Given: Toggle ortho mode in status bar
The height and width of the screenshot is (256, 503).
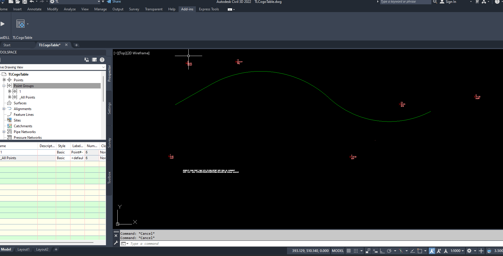Looking at the screenshot, I should pos(382,251).
